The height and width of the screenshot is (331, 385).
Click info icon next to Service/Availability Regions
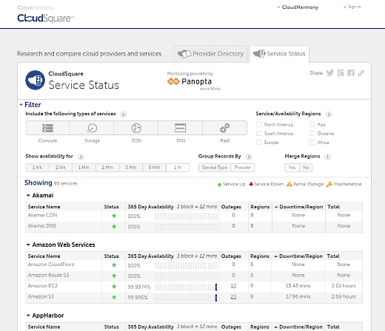pyautogui.click(x=329, y=114)
